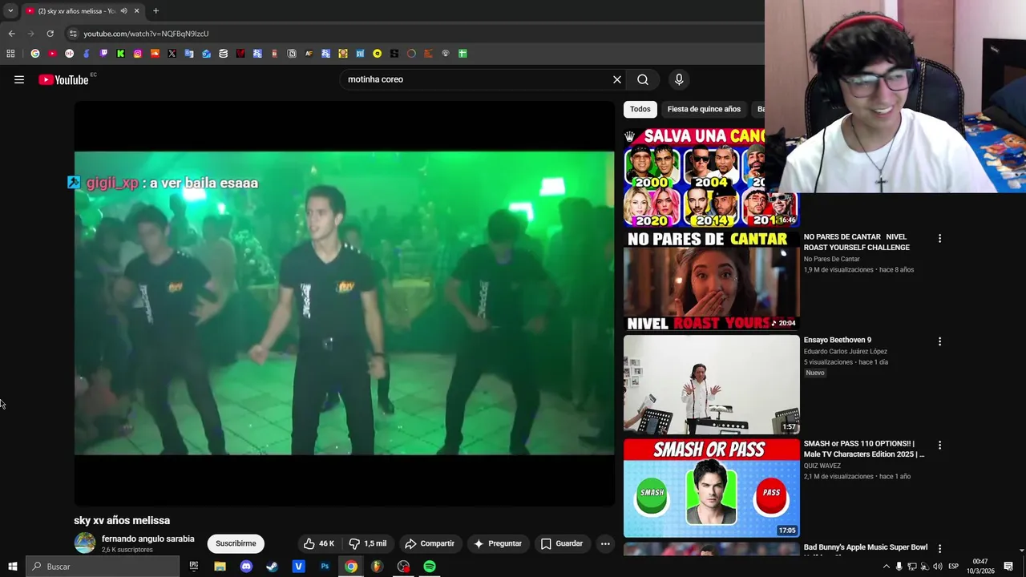
Task: Open the 'No Pares De Cantar' channel name
Action: click(x=831, y=259)
